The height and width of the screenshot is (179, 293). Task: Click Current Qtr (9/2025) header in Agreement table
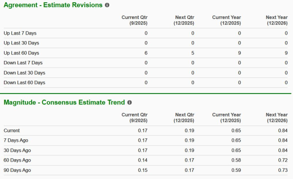(x=135, y=20)
